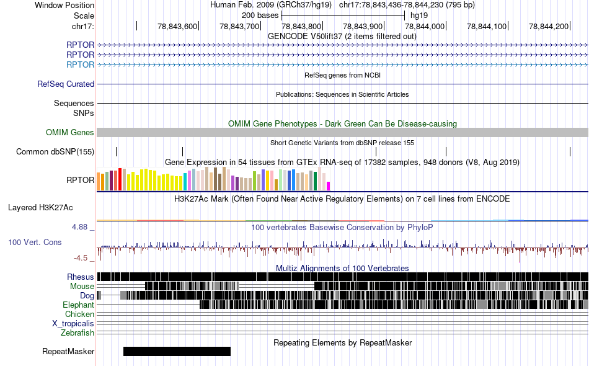Open the Repeating Elements by RepeatMasker title
589x366 pixels.
(x=343, y=342)
